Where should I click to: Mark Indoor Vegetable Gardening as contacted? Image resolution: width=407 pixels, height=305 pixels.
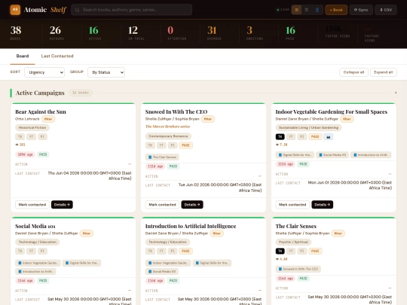coord(292,205)
